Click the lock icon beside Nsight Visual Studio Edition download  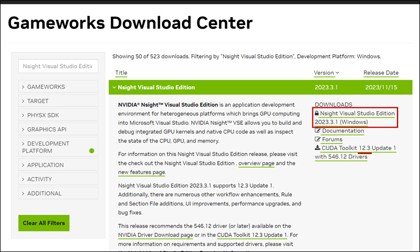pyautogui.click(x=317, y=113)
